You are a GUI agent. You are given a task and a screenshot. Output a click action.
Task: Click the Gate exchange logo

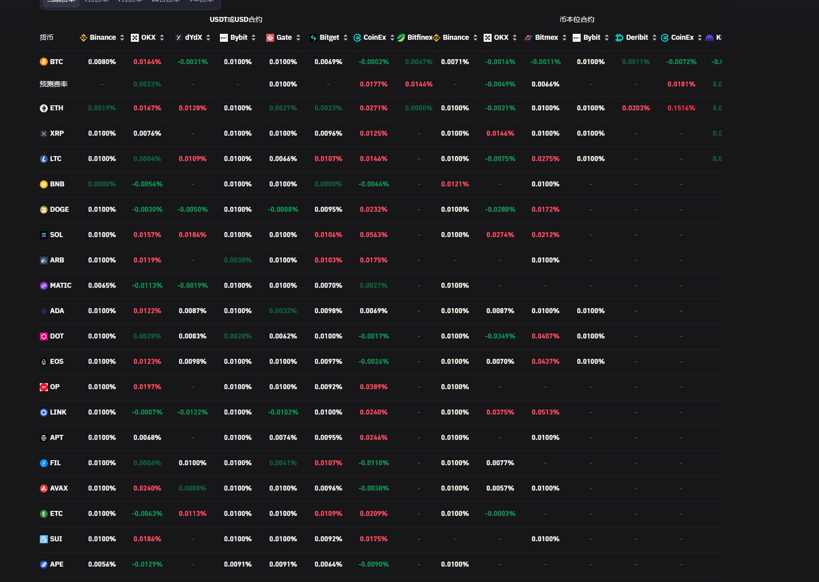270,37
